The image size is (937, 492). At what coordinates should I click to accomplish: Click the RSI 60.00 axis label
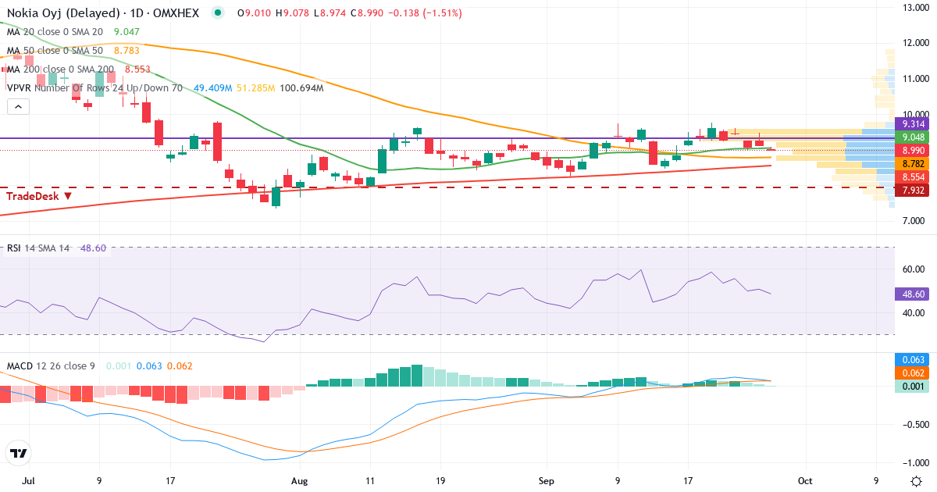pos(912,269)
